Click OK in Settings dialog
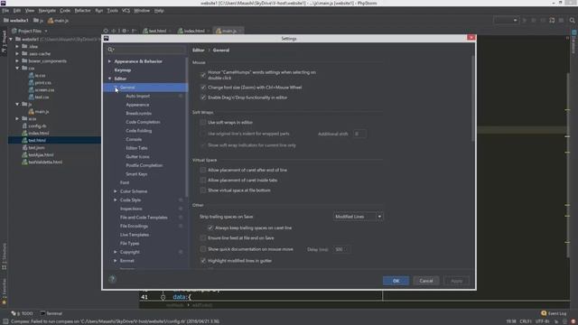Viewport: 578px width, 325px height. (x=396, y=281)
